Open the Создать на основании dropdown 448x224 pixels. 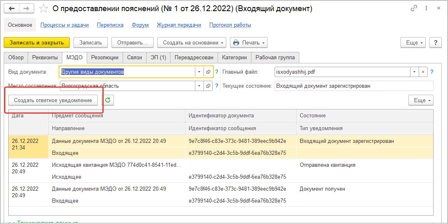coord(194,42)
